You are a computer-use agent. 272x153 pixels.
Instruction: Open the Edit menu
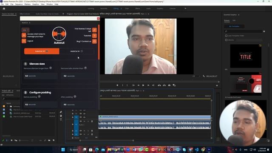tap(7, 4)
